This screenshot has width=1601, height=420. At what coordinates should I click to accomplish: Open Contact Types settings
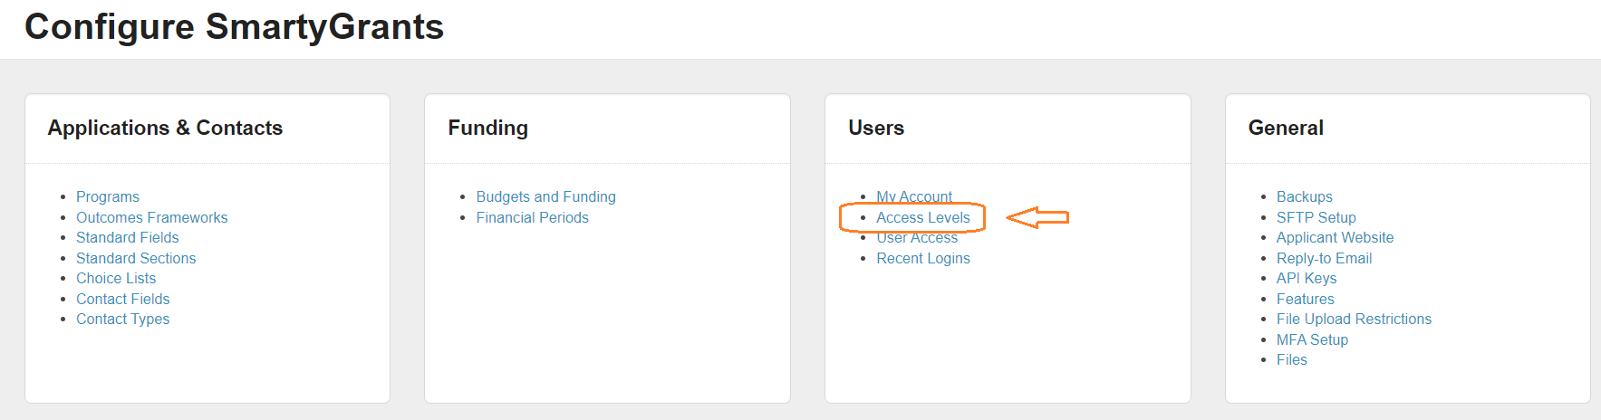[x=122, y=319]
